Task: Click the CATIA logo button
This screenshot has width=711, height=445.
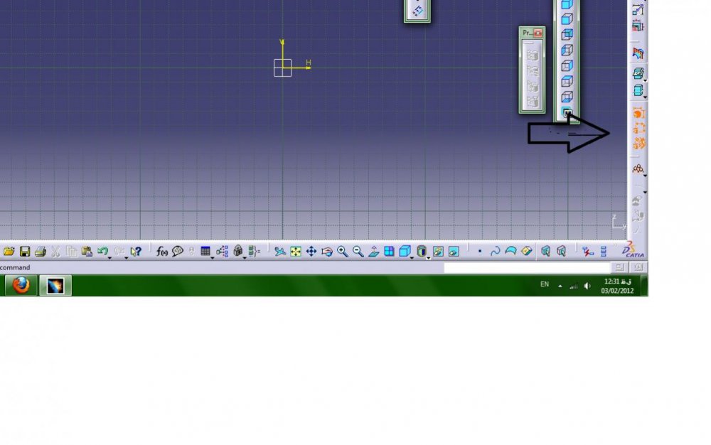Action: coord(633,251)
